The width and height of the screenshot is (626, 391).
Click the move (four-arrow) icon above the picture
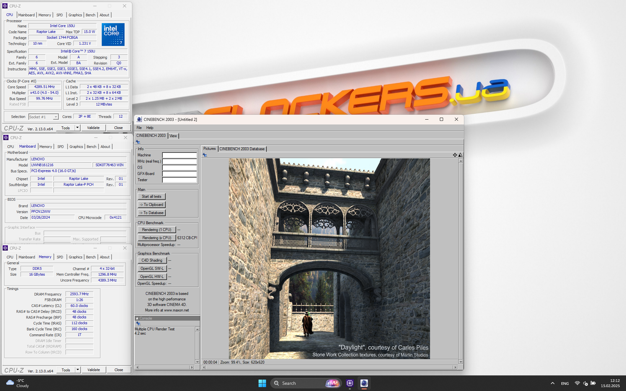(x=455, y=155)
